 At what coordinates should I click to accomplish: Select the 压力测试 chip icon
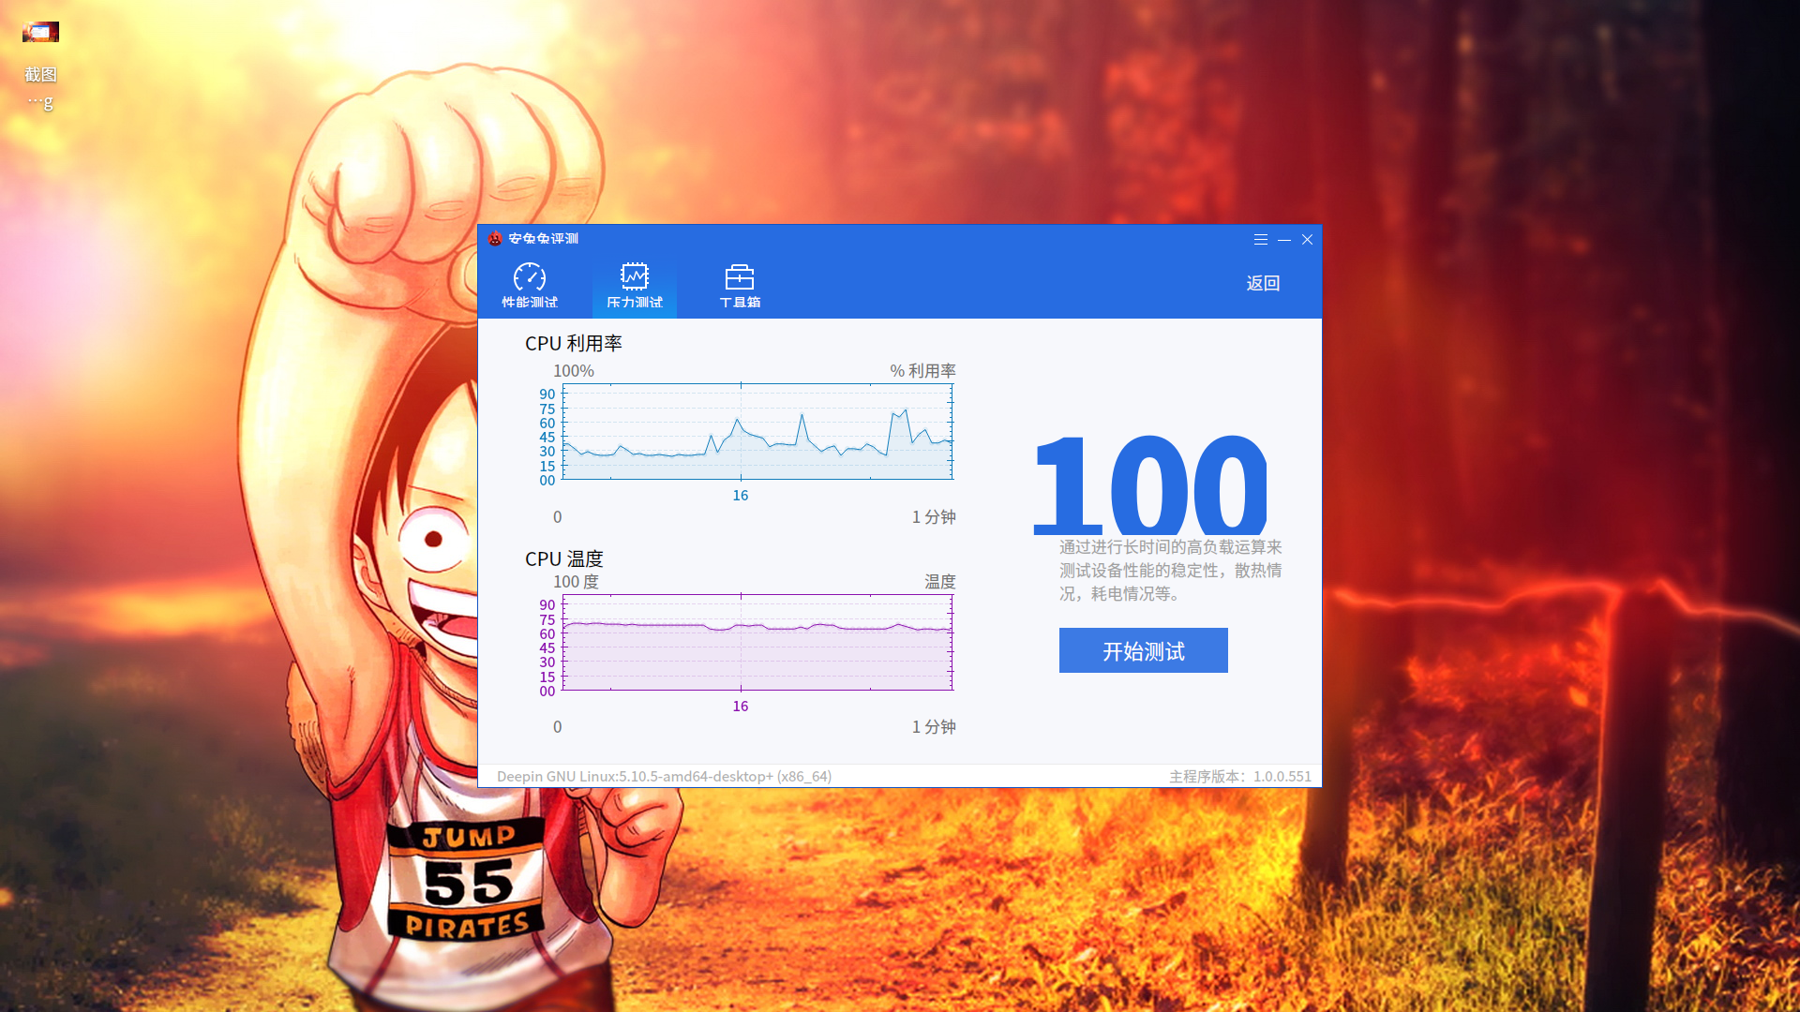[x=635, y=276]
